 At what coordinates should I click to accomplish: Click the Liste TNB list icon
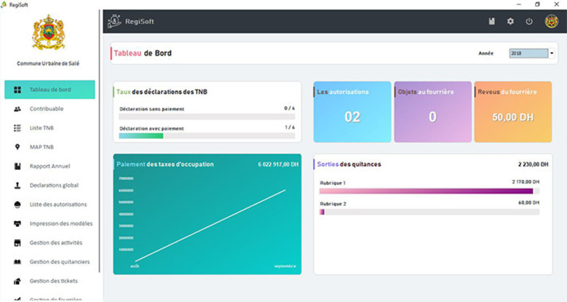click(x=17, y=128)
